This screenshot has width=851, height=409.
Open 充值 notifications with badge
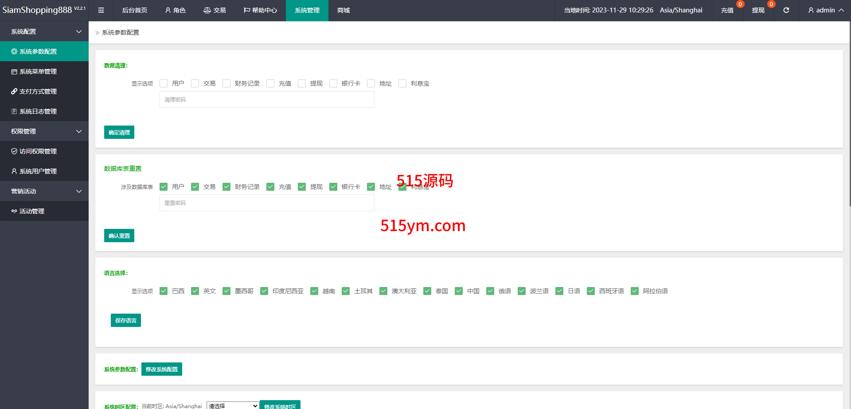(x=727, y=10)
